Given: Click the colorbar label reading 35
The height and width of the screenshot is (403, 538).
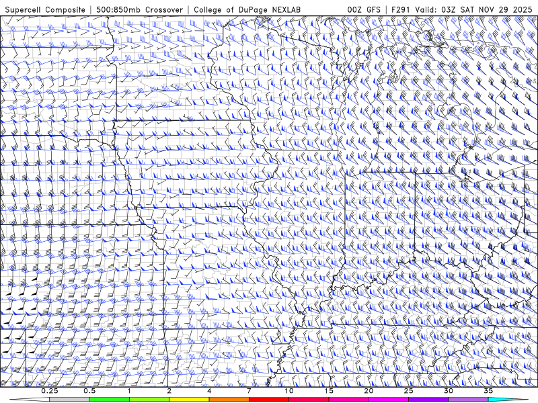Looking at the screenshot, I should pyautogui.click(x=488, y=391).
